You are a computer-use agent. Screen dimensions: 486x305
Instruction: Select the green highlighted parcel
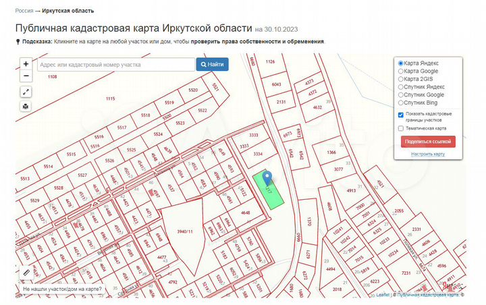[x=271, y=196]
